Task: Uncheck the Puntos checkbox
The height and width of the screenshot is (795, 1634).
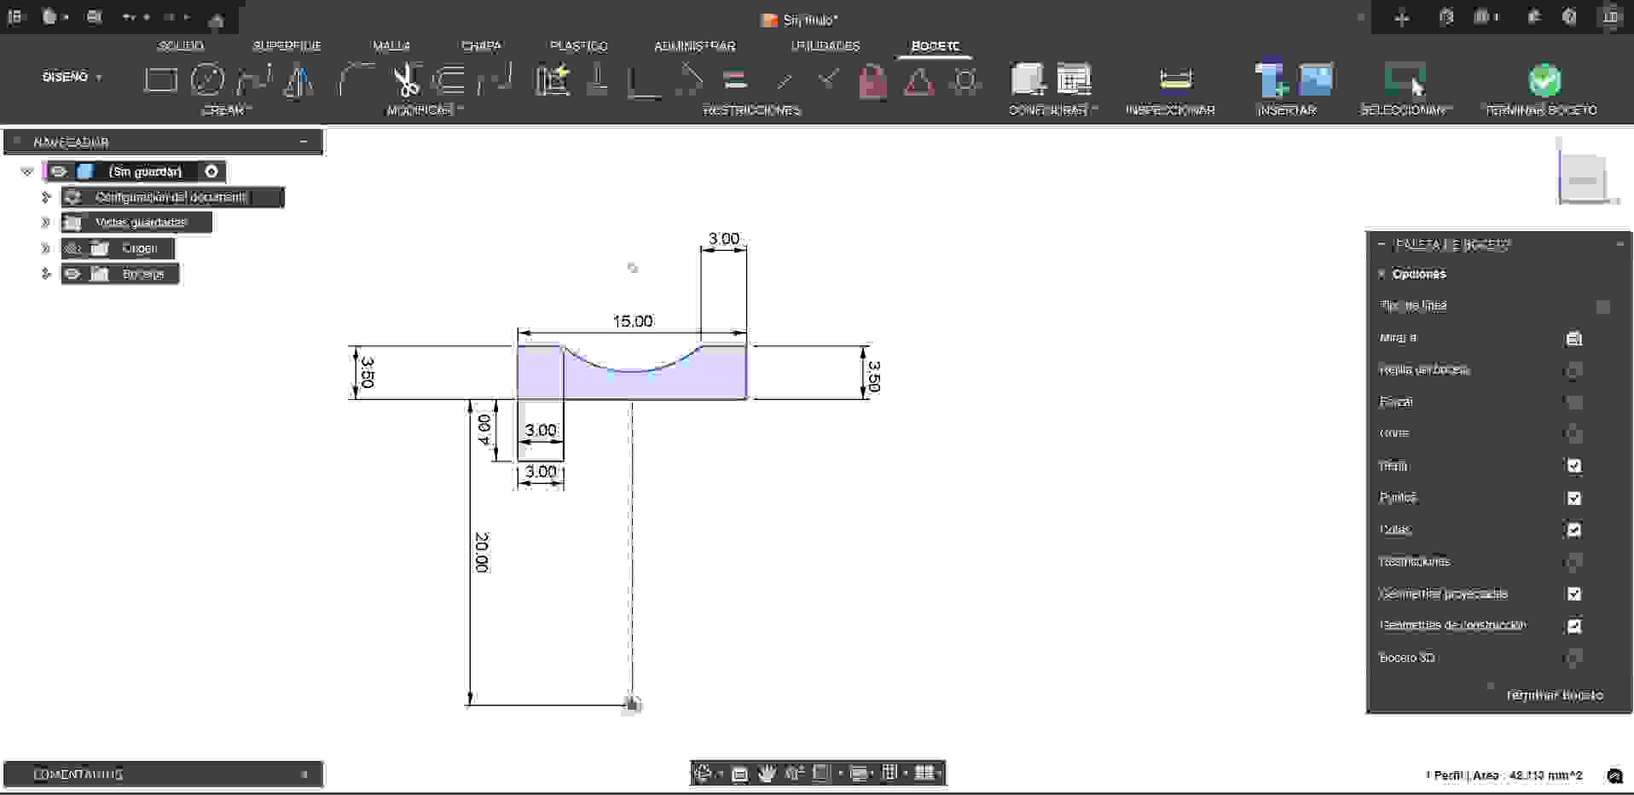Action: (x=1574, y=498)
